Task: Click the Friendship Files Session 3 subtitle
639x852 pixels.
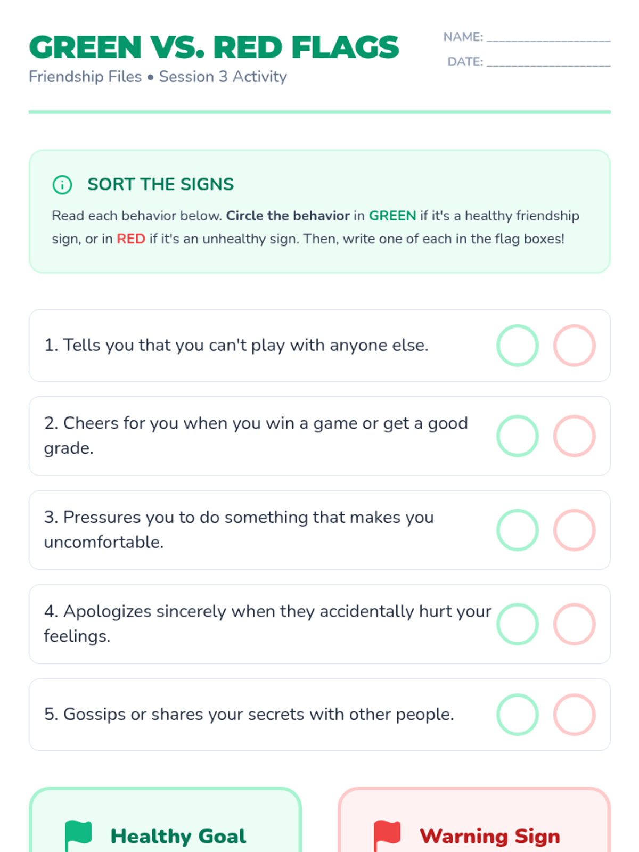Action: 158,77
